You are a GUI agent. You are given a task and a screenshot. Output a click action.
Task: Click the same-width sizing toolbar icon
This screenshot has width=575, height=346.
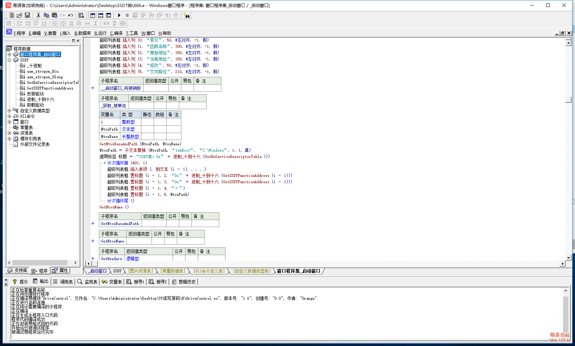(x=106, y=24)
